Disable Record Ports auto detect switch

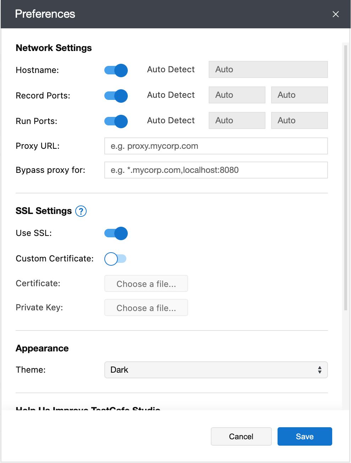tap(116, 96)
